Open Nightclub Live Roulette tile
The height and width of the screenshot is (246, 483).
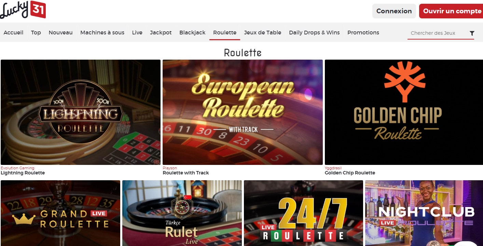[424, 213]
